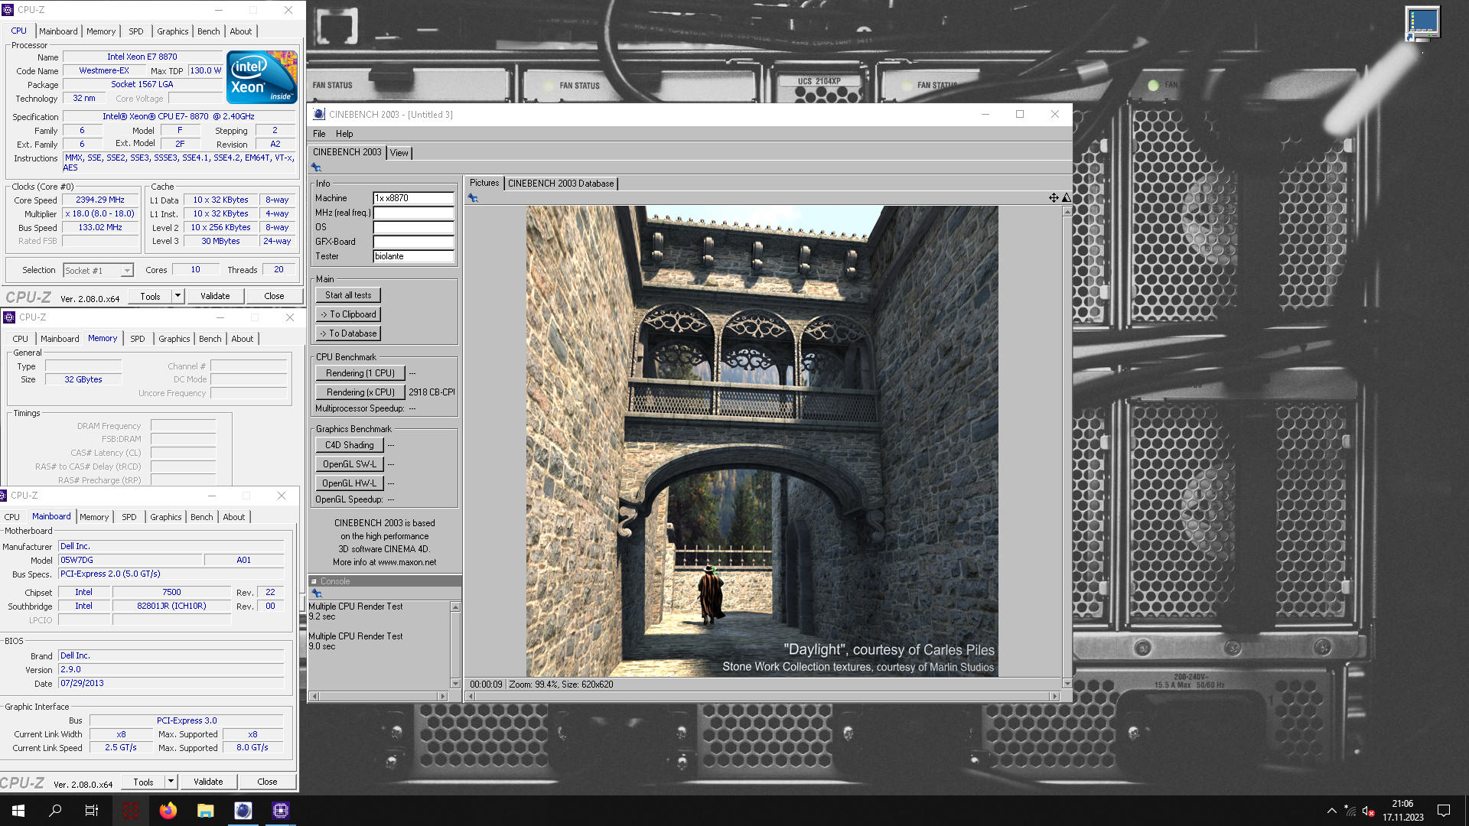
Task: Click the pin icon below the CINEBENCH 2003 tab
Action: [316, 167]
